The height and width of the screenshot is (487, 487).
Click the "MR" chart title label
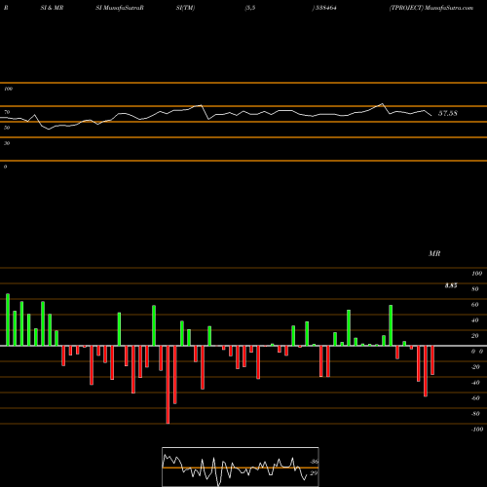point(434,253)
